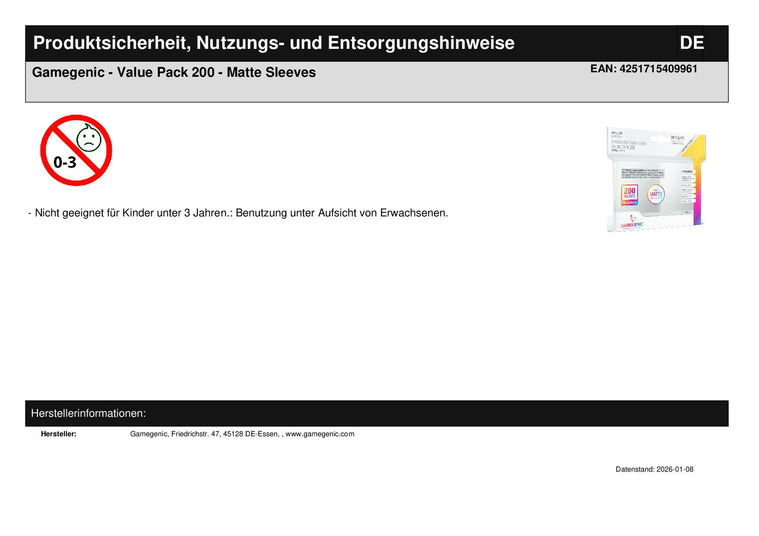Image resolution: width=759 pixels, height=536 pixels.
Task: Click the bold 'Hersteller:' label
Action: click(x=58, y=434)
